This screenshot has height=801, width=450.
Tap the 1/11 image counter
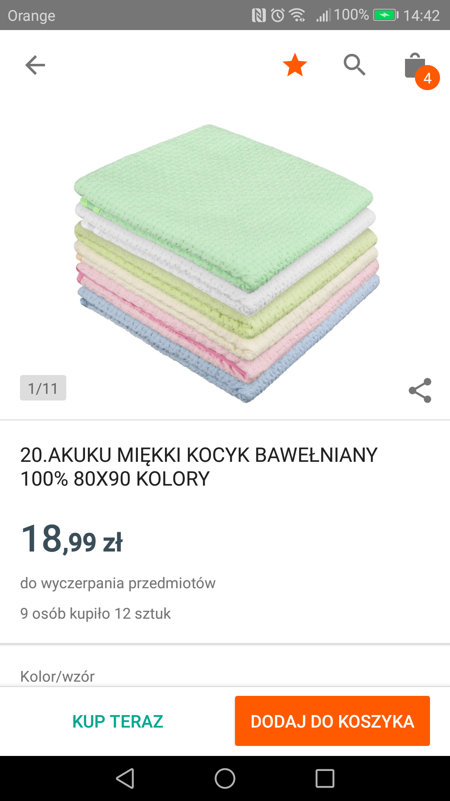tap(43, 388)
